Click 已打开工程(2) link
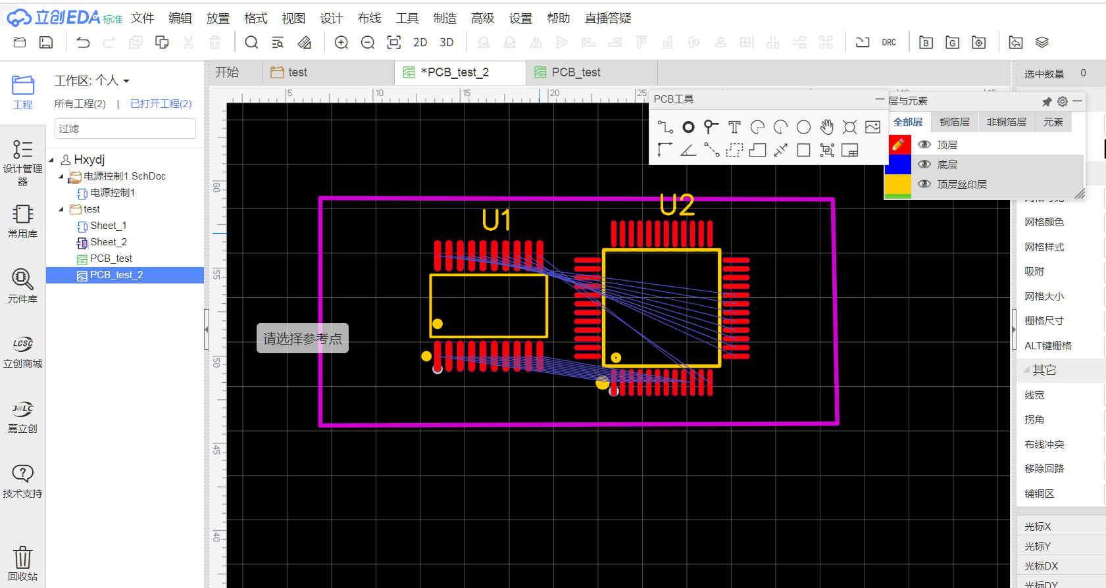Image resolution: width=1106 pixels, height=588 pixels. pyautogui.click(x=161, y=104)
